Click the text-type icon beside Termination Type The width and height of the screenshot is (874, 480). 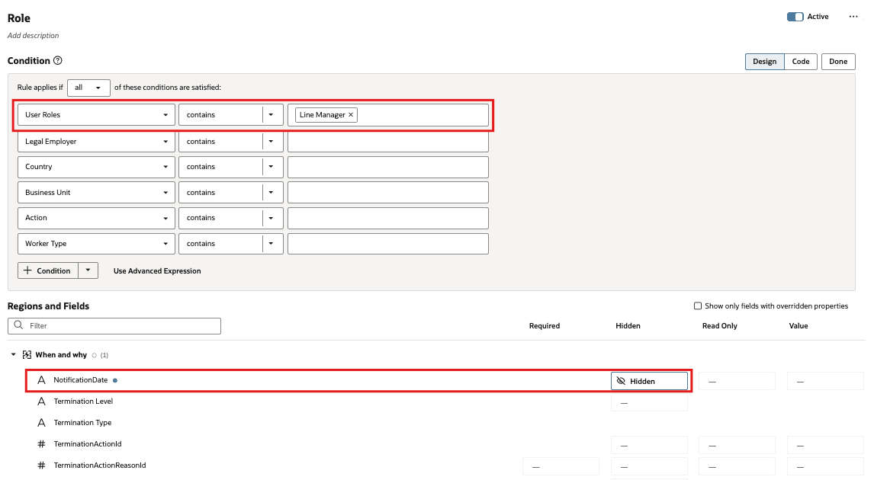[41, 423]
